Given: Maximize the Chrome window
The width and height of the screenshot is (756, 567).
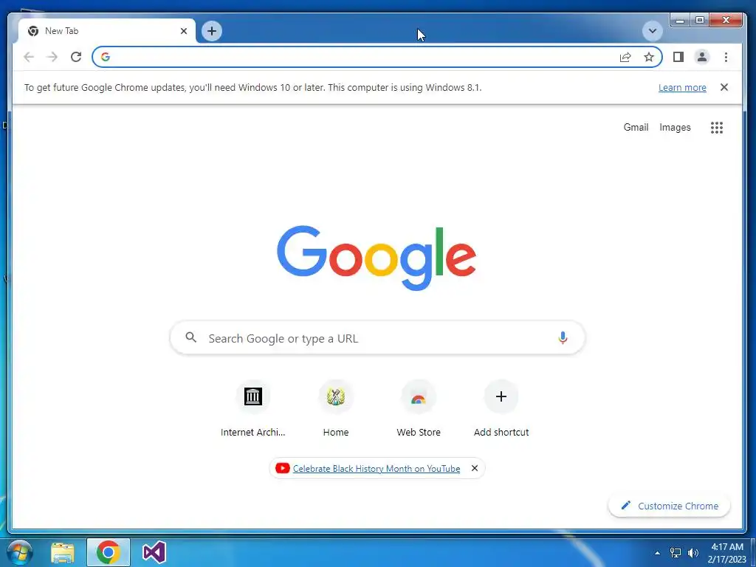Looking at the screenshot, I should click(700, 20).
